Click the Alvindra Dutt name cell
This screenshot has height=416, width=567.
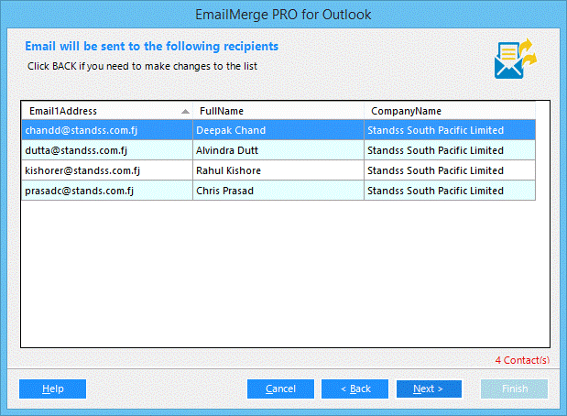[278, 150]
